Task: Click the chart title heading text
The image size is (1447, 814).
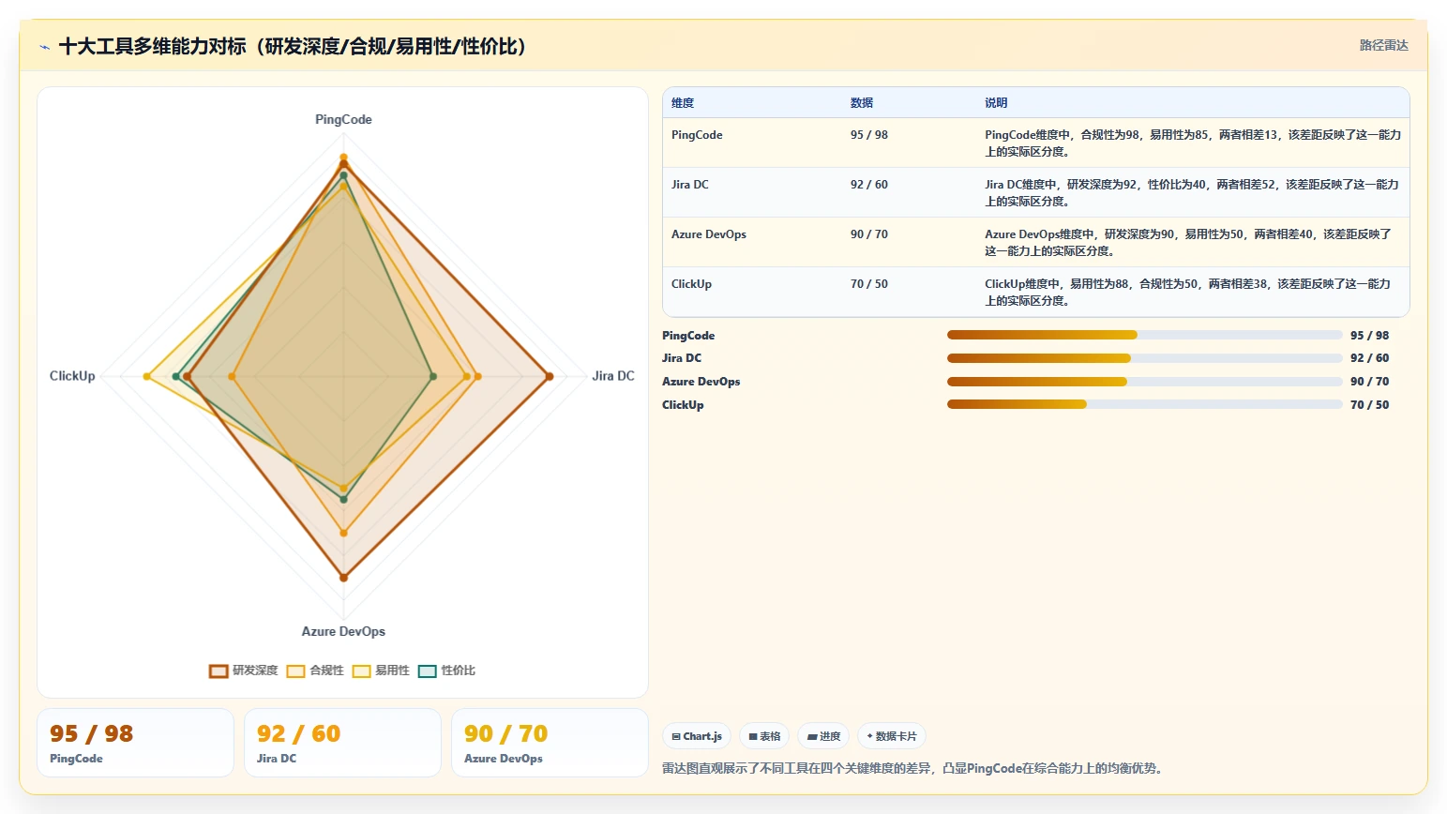Action: click(296, 46)
